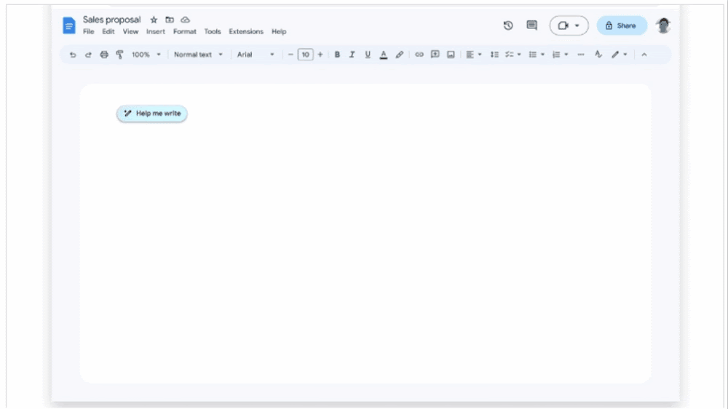Select the paint format tool
The image size is (728, 409).
click(120, 55)
